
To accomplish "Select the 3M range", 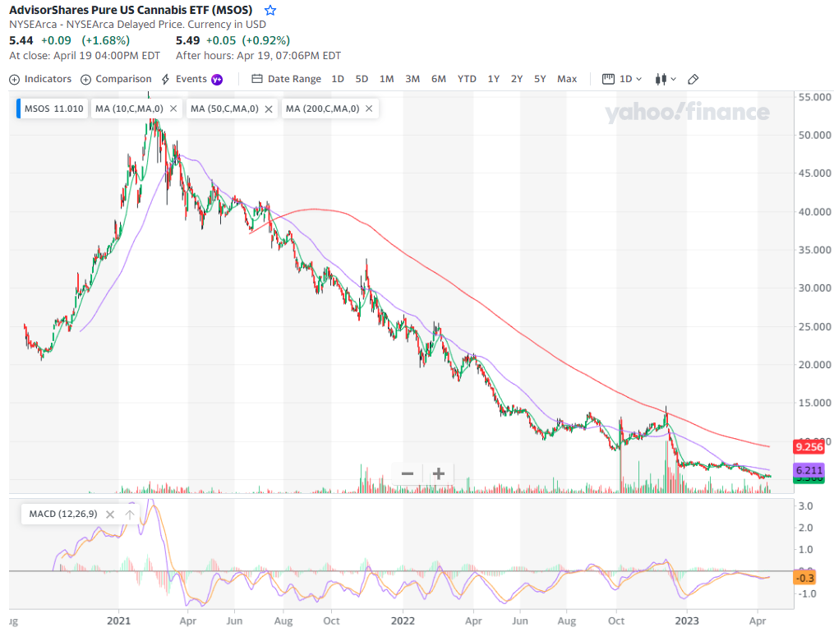I will coord(412,79).
